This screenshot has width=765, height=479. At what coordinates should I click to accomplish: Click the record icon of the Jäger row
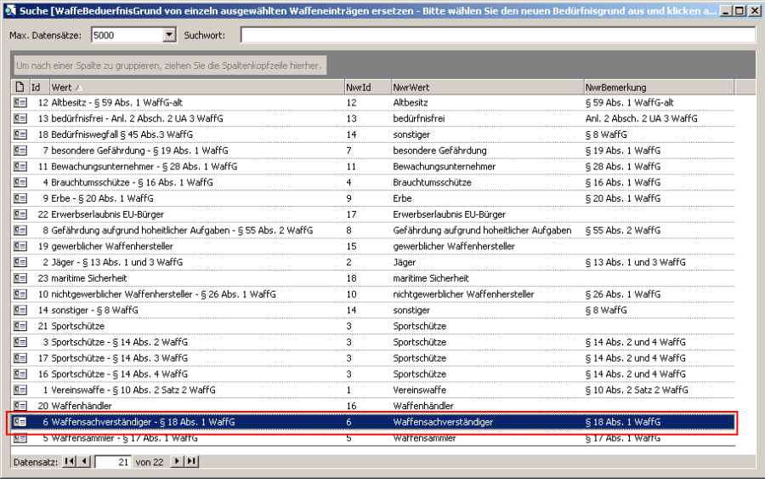tap(20, 262)
